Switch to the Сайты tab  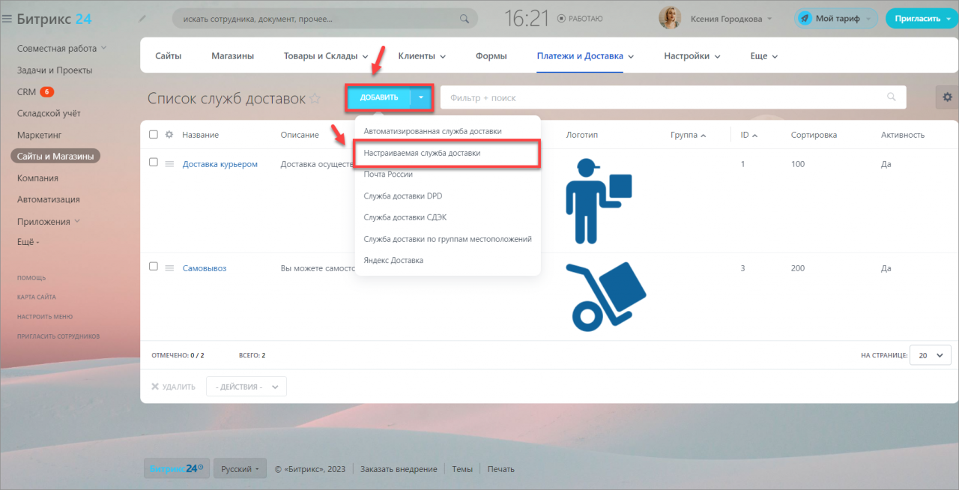(168, 56)
